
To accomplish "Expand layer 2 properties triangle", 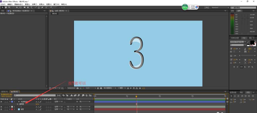I will (x=10, y=107).
